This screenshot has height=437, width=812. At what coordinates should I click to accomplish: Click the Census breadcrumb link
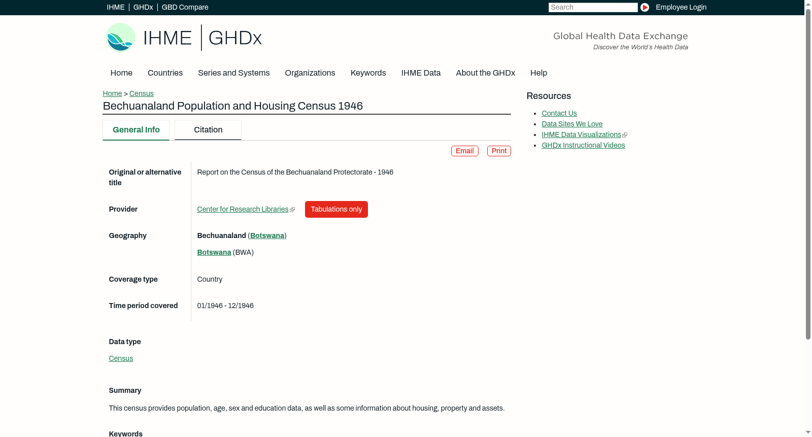click(142, 93)
